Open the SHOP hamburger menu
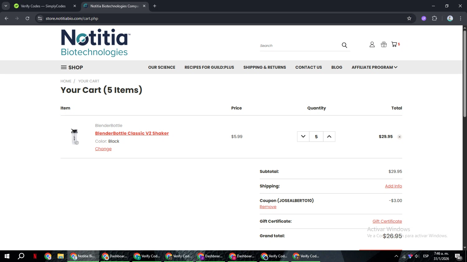The height and width of the screenshot is (262, 467). [72, 67]
